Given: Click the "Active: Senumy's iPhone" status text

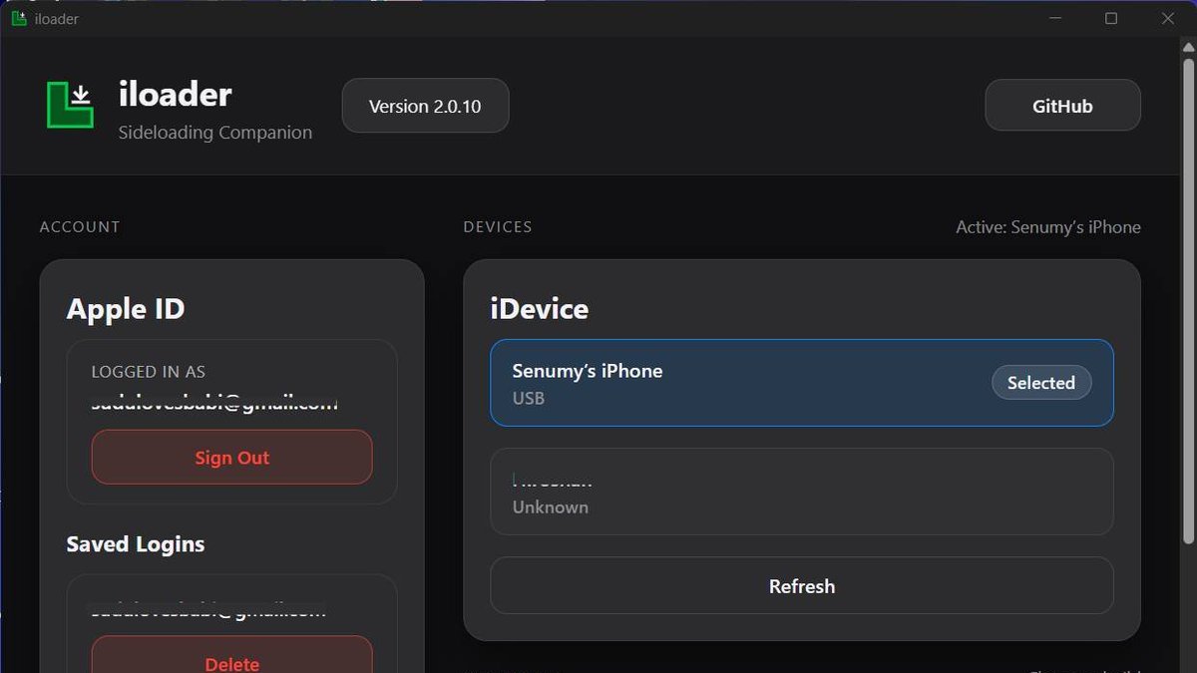Looking at the screenshot, I should click(x=1047, y=227).
